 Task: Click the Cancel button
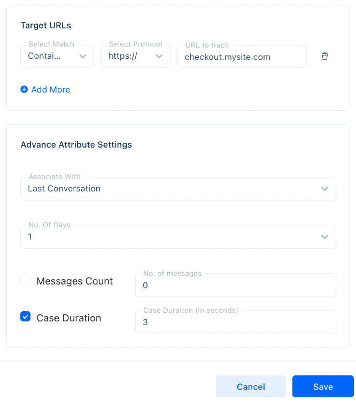(251, 387)
